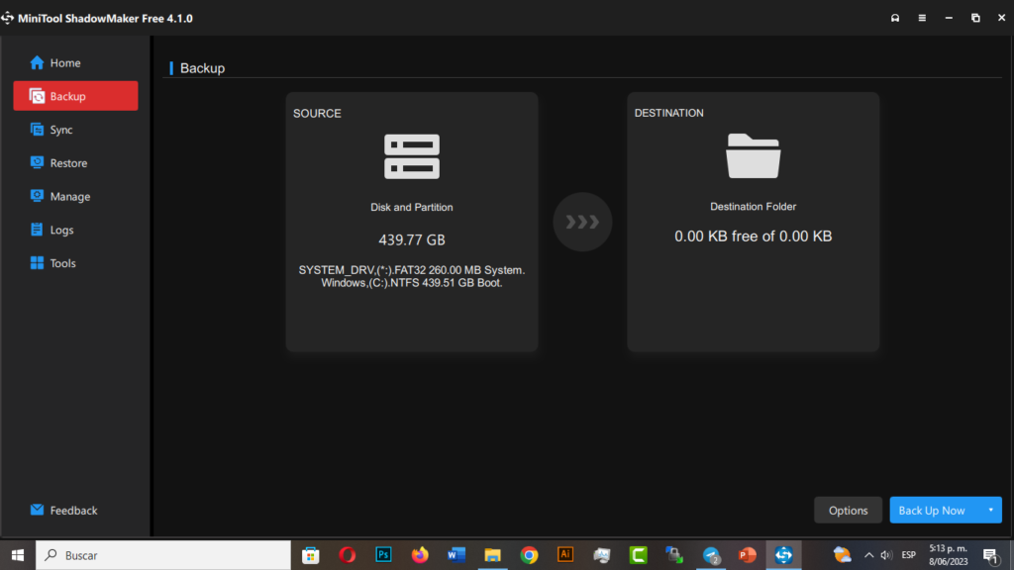Click the Firefox taskbar icon

pos(420,555)
